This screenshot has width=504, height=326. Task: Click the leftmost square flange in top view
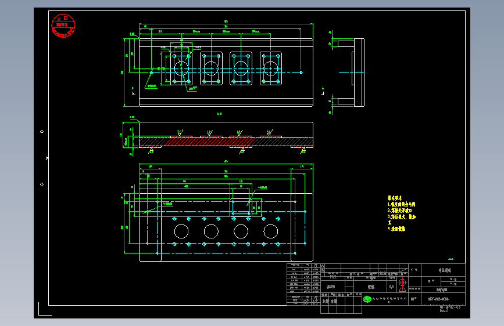pyautogui.click(x=181, y=68)
